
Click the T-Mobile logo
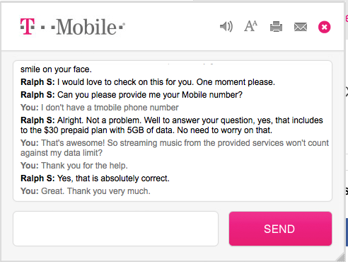click(73, 27)
